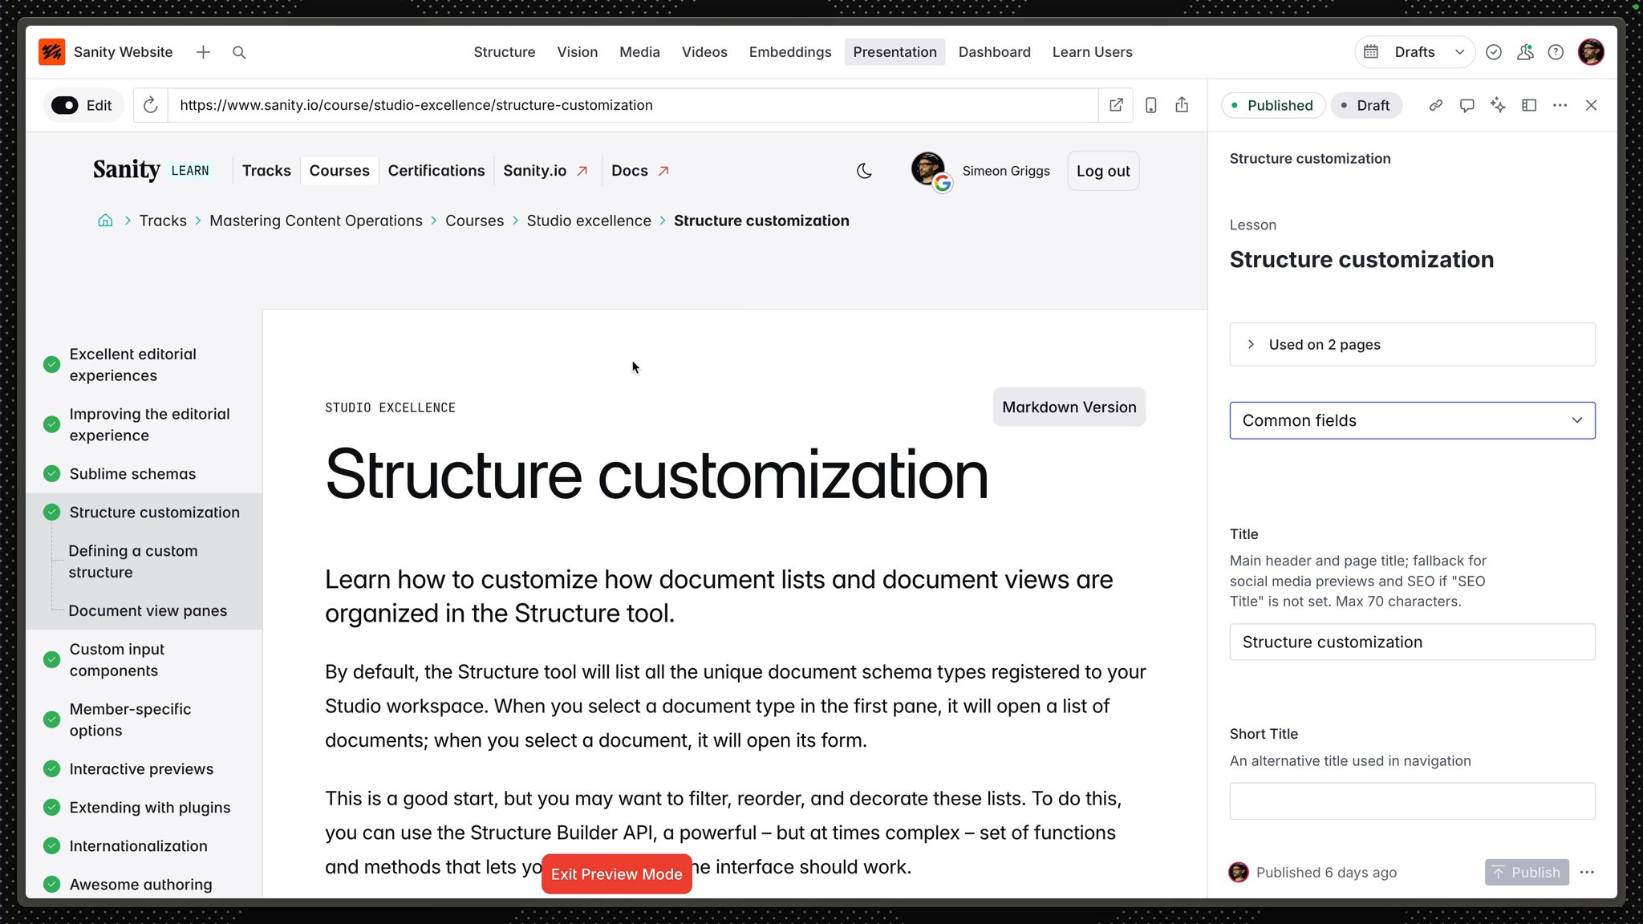Image resolution: width=1643 pixels, height=924 pixels.
Task: Click the plus create-new-document icon
Action: coord(203,52)
